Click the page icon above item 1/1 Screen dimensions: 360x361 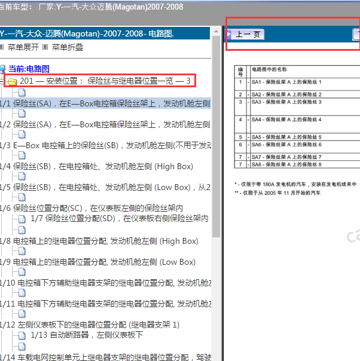(22, 93)
